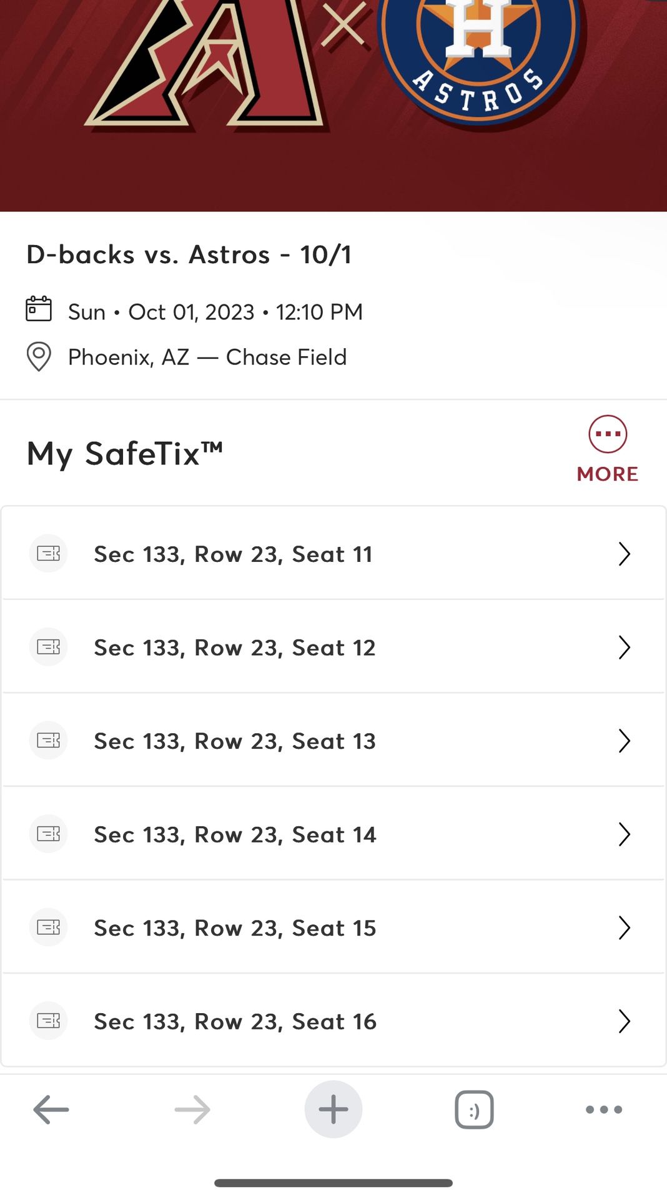Tap the ticket icon for Seat 11
The image size is (667, 1200).
48,554
